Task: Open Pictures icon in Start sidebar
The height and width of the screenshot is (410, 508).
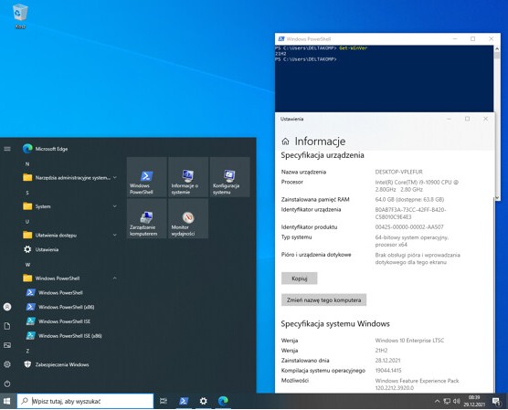Action: tap(7, 345)
